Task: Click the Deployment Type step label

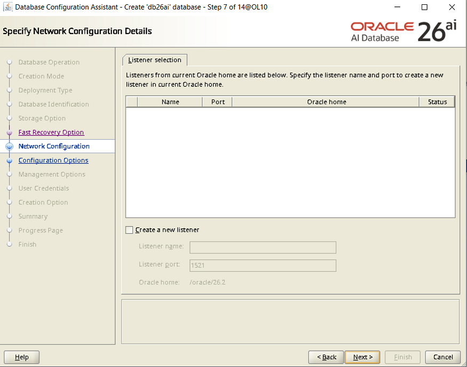Action: click(x=45, y=90)
